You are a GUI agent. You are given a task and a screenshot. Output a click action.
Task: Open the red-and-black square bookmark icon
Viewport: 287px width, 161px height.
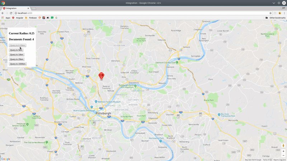[44, 18]
